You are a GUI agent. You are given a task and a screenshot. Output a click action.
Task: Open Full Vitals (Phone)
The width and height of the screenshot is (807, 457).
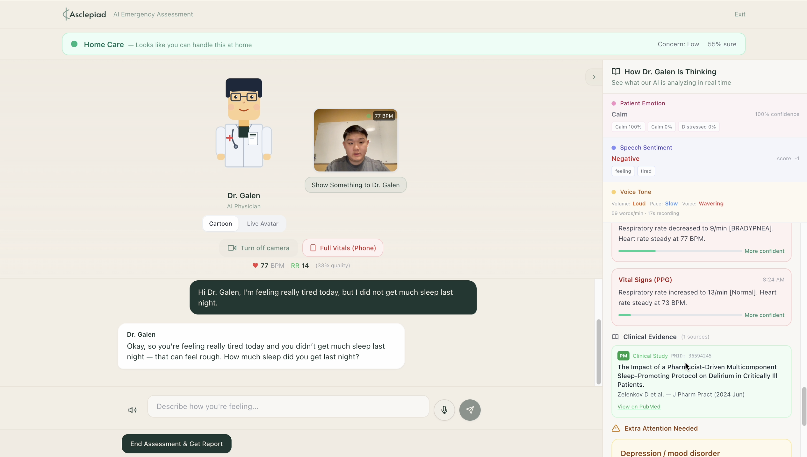[342, 248]
